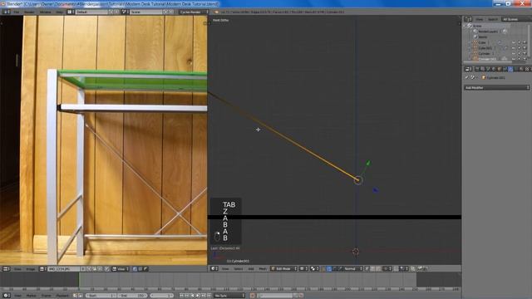
Task: Open the Edit Mode selector dropdown
Action: [x=283, y=268]
